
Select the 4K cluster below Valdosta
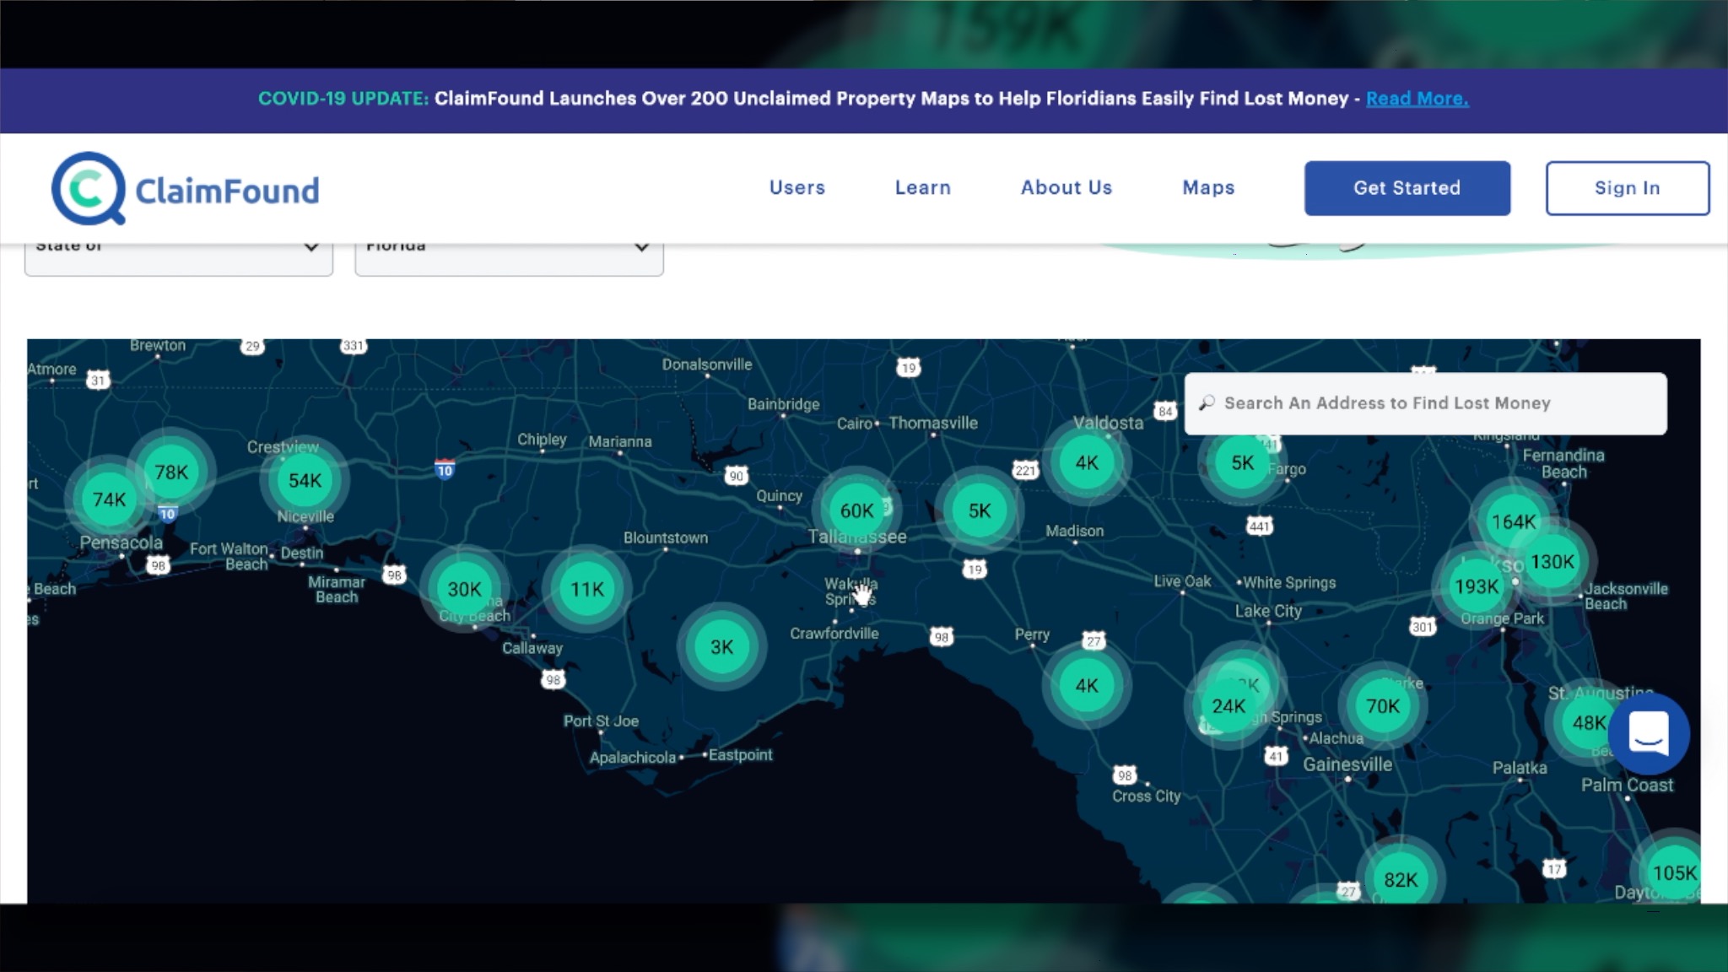[1087, 462]
